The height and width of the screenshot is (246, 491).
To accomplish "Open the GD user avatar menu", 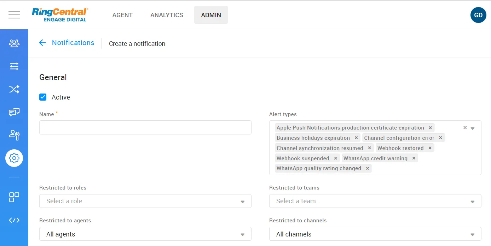I will tap(478, 15).
